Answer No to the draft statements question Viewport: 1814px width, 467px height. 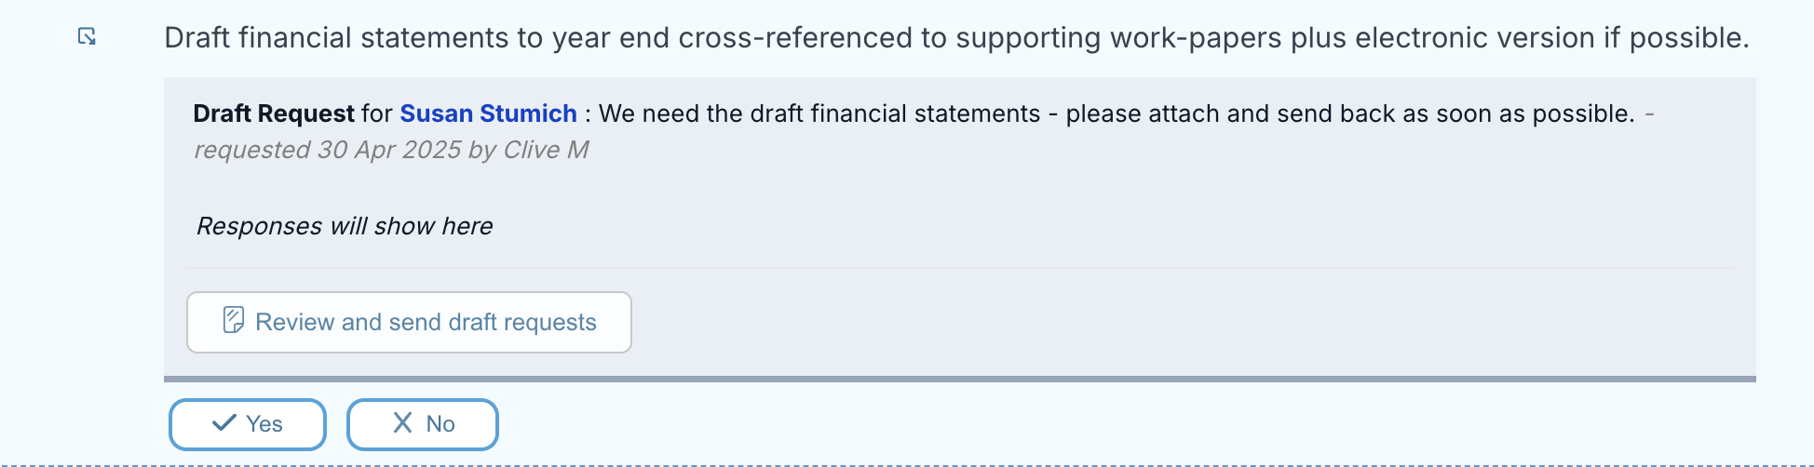[423, 424]
